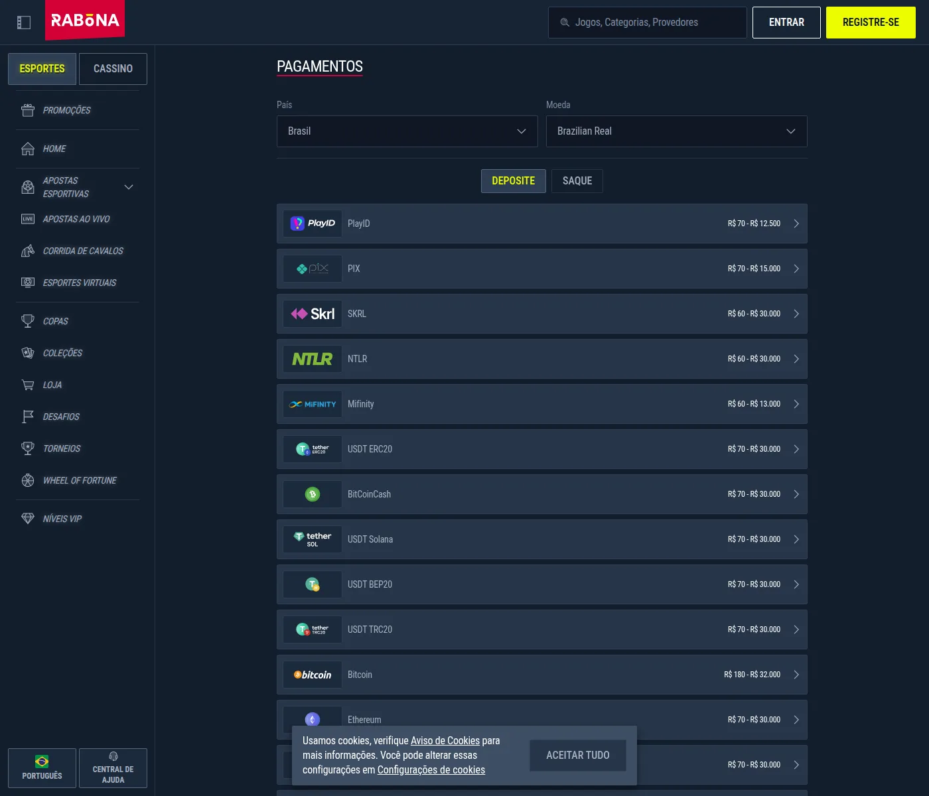Image resolution: width=929 pixels, height=796 pixels.
Task: Accept all cookies with Aceitar Tudo
Action: [x=578, y=756]
